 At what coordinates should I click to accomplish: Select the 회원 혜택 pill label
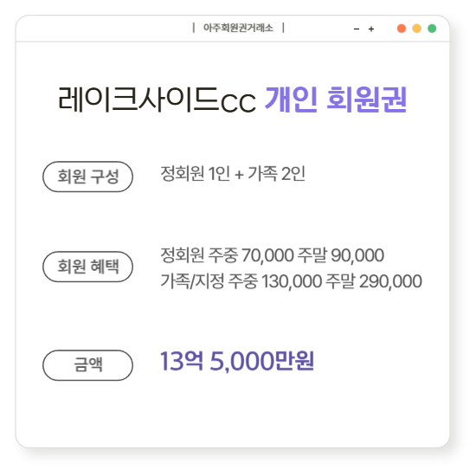tap(87, 267)
